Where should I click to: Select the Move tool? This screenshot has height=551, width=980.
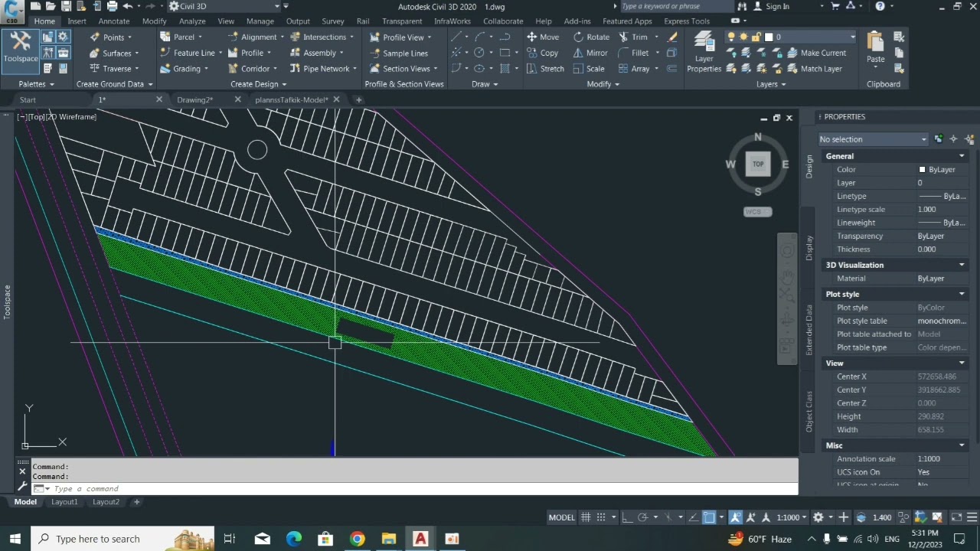[x=542, y=37]
